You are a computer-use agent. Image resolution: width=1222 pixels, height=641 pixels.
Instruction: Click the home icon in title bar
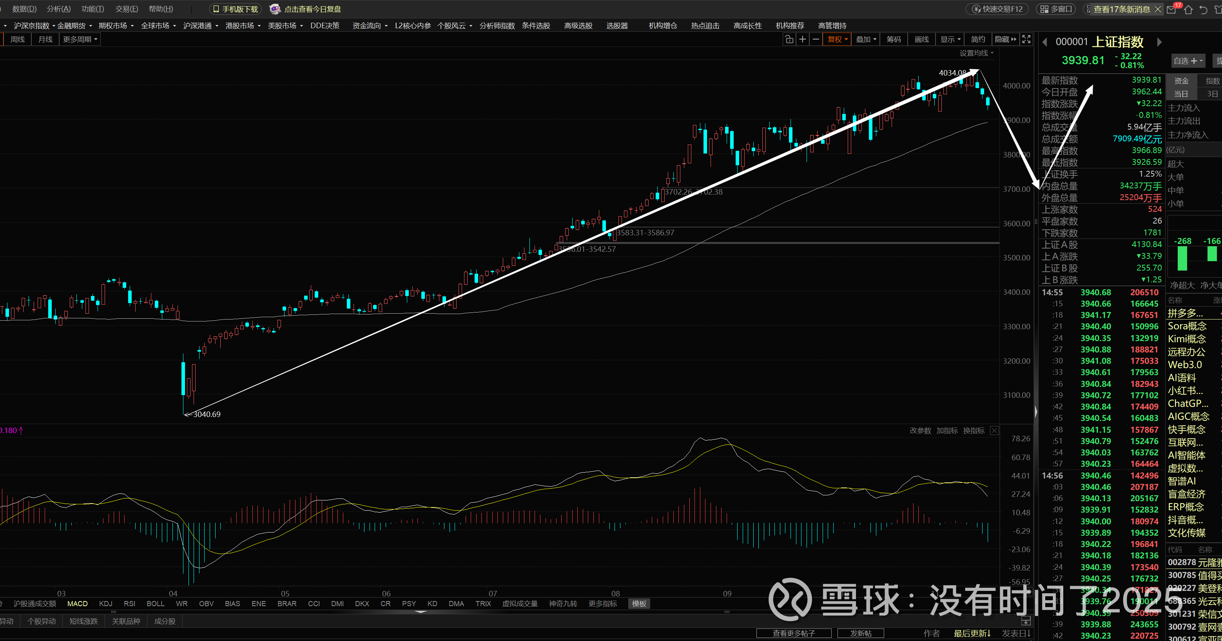(1188, 9)
